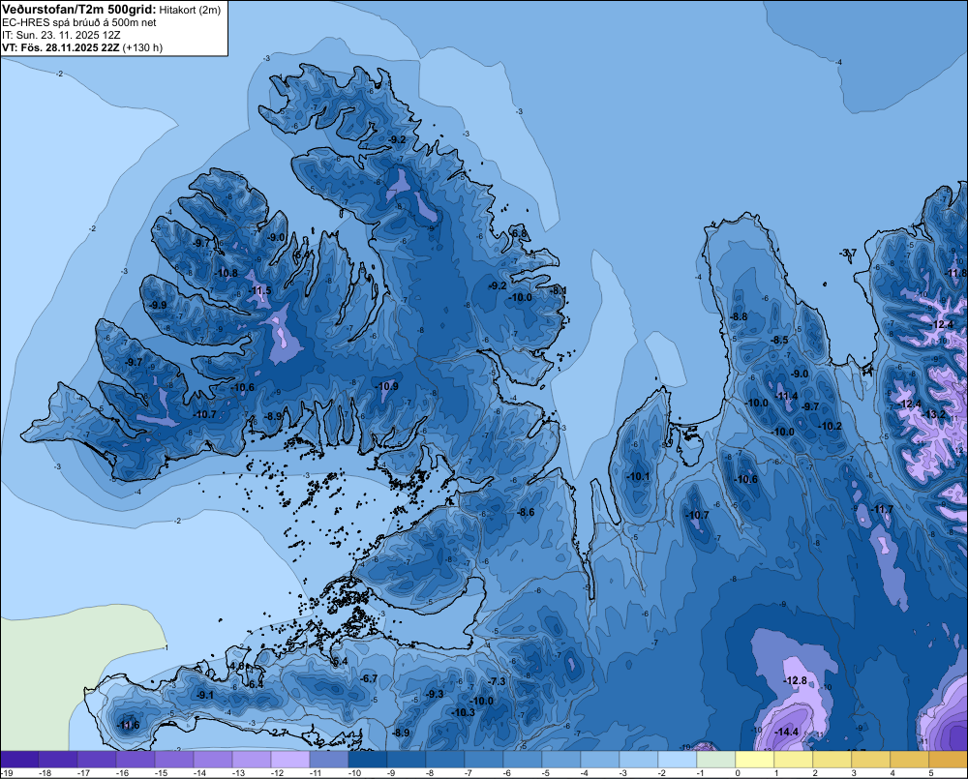Pick legend color between -13 and -12
The width and height of the screenshot is (968, 779).
coord(252,760)
